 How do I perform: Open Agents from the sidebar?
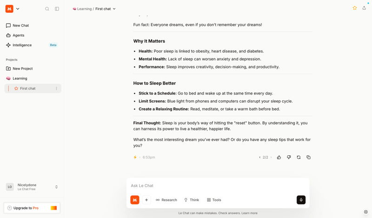pyautogui.click(x=19, y=35)
